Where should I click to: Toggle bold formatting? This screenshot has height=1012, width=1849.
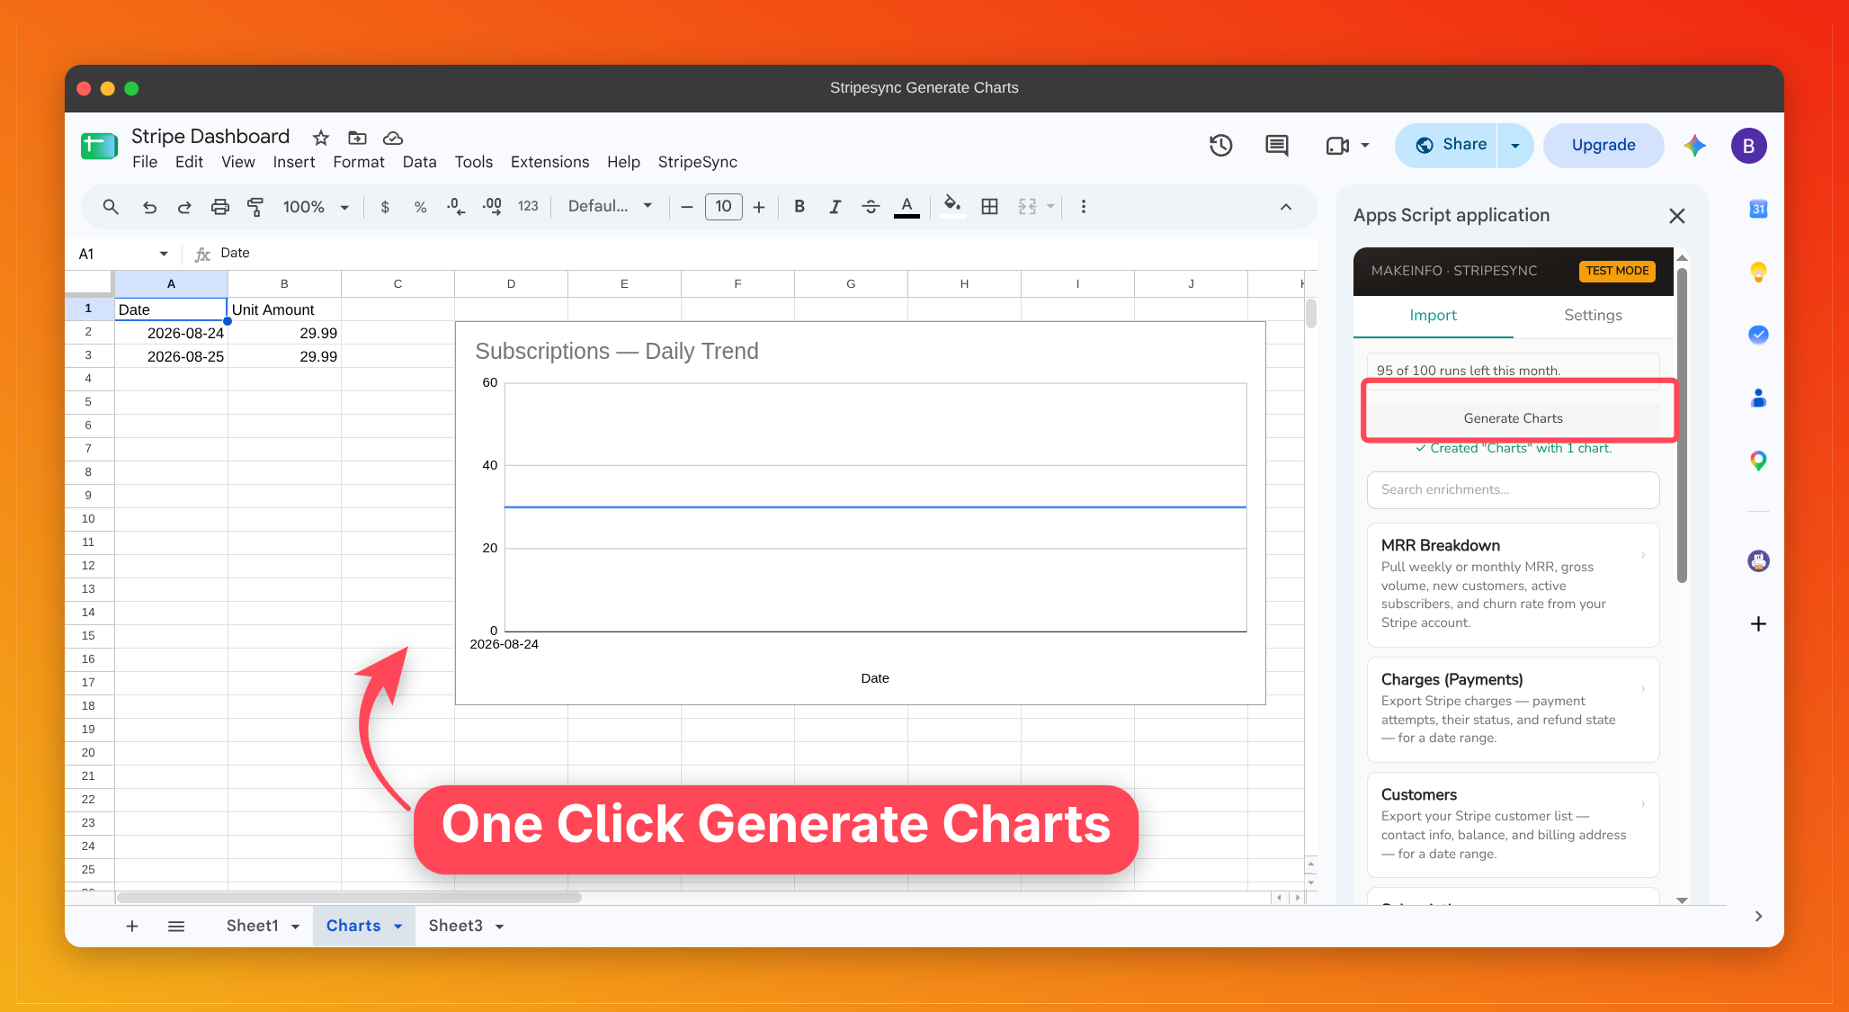799,207
